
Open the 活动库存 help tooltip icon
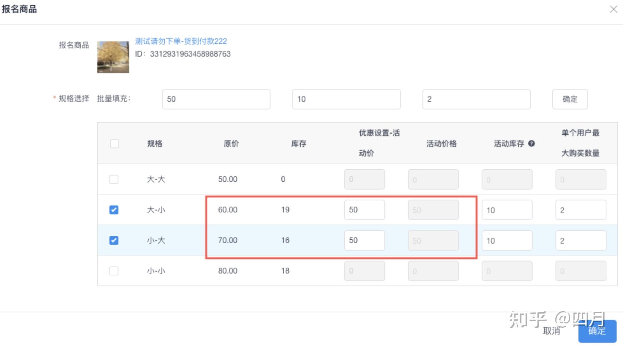tap(531, 144)
